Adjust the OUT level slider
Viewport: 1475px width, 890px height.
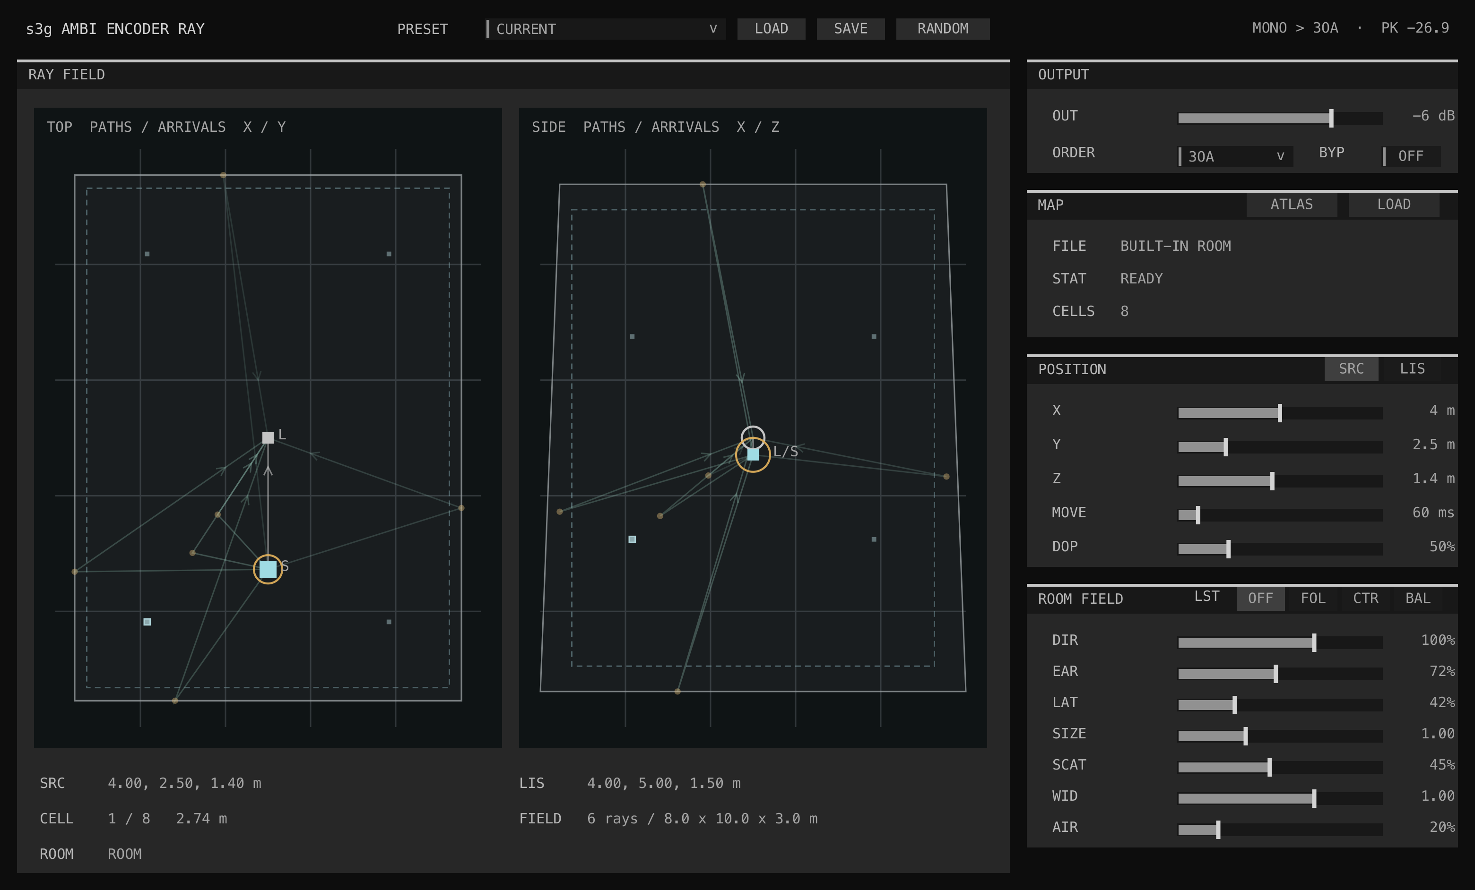pyautogui.click(x=1280, y=118)
